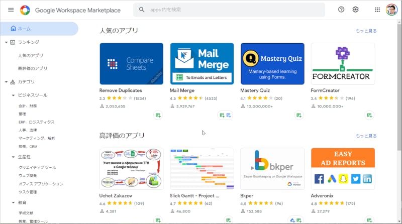
Task: Click the Adveronix app title
Action: click(322, 196)
